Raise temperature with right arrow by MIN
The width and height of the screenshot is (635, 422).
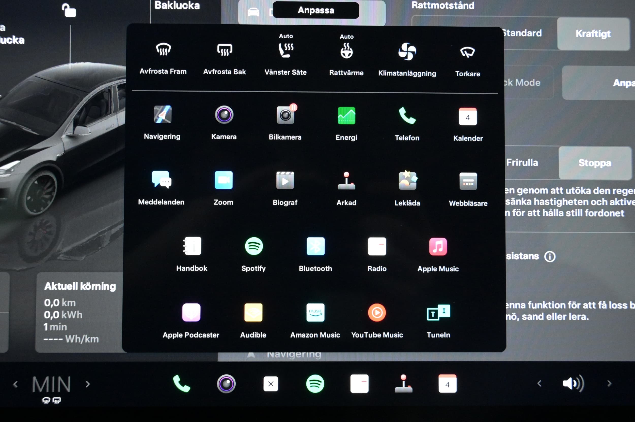(88, 384)
